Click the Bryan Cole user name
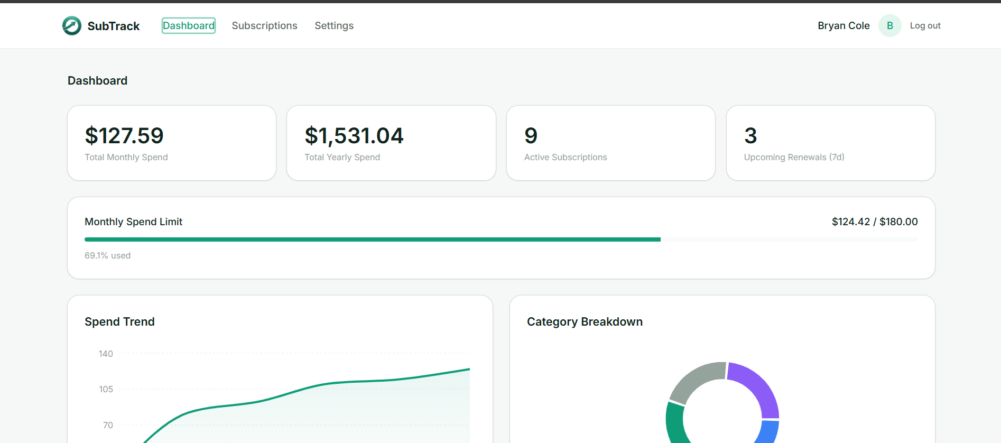Viewport: 1001px width, 443px height. 844,25
